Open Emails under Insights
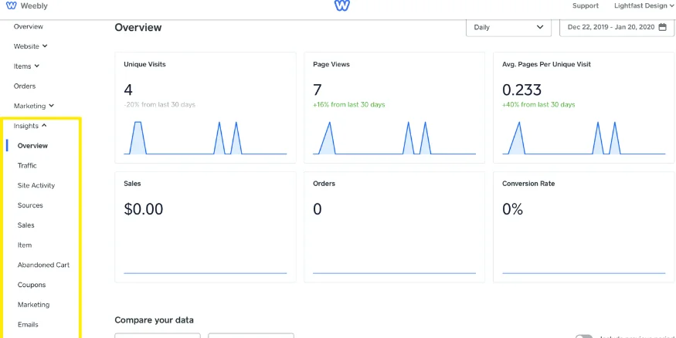The width and height of the screenshot is (676, 338). pyautogui.click(x=28, y=324)
